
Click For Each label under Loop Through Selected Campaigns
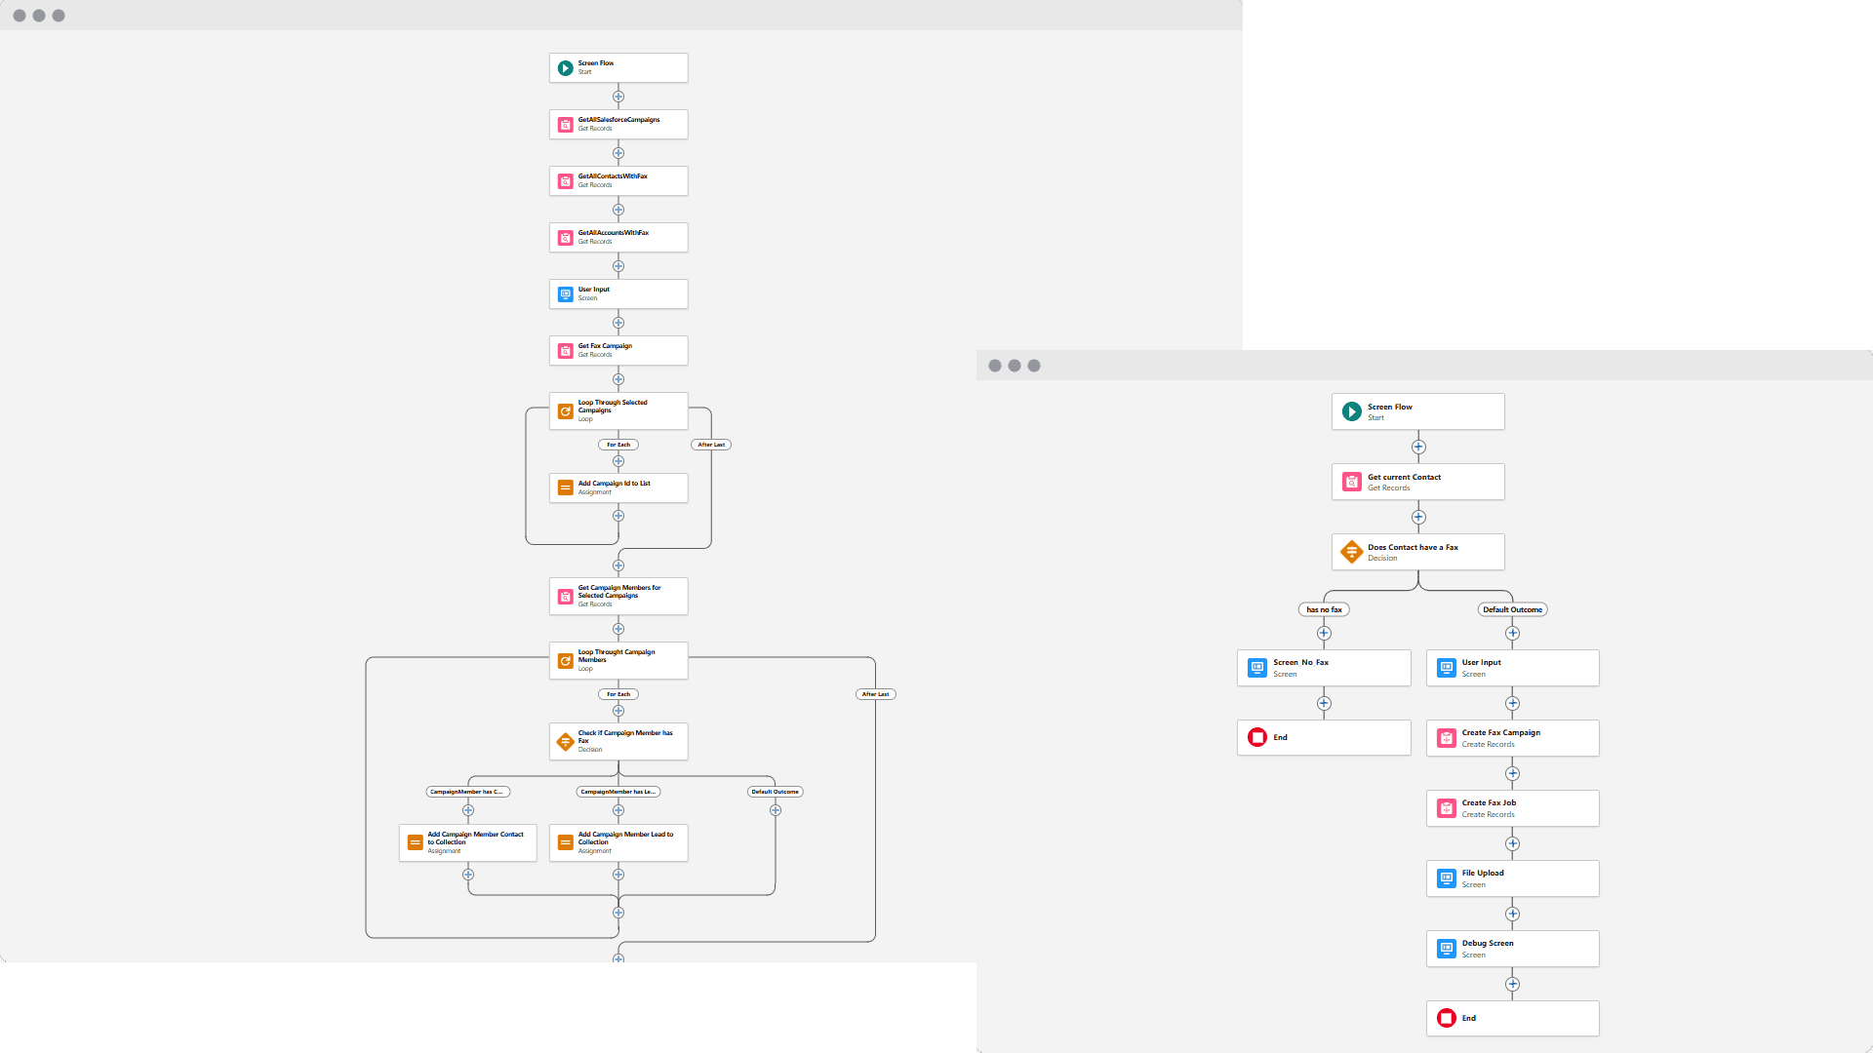[x=618, y=445]
